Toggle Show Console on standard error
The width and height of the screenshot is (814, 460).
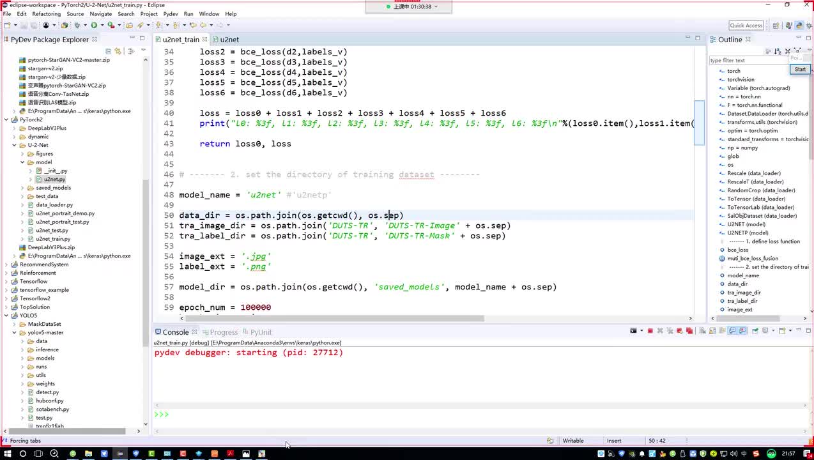(x=742, y=330)
